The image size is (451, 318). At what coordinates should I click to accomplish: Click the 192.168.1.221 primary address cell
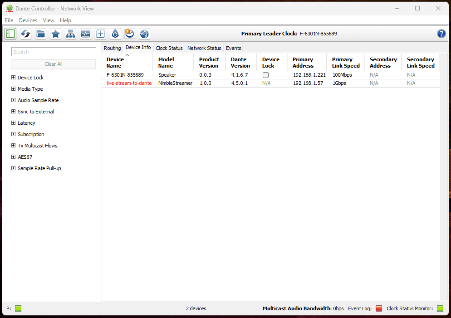click(309, 75)
